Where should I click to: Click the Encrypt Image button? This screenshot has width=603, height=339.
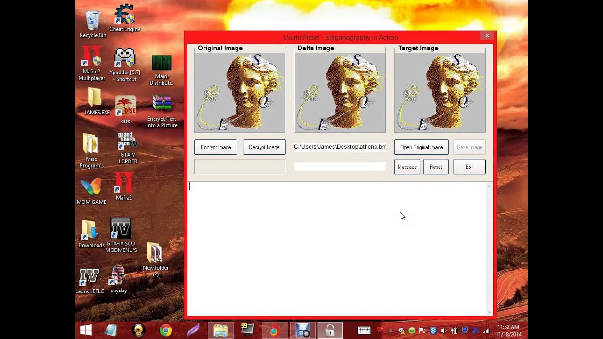coord(216,147)
